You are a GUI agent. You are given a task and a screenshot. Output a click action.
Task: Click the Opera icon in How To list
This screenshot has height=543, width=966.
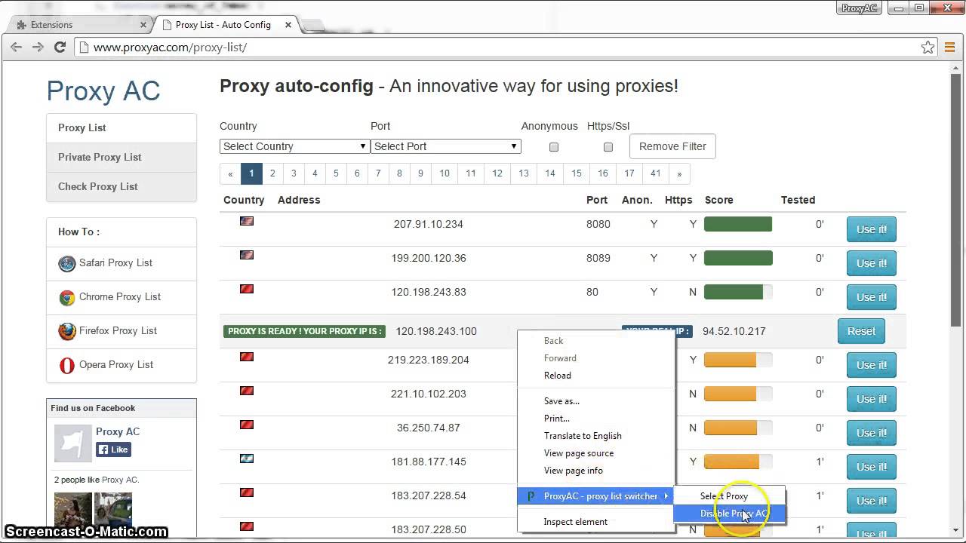(x=67, y=365)
